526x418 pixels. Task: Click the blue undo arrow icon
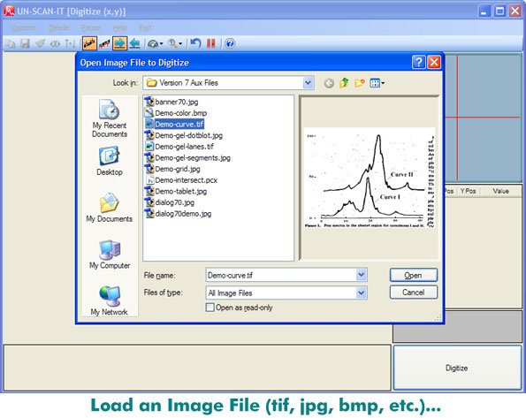[195, 43]
